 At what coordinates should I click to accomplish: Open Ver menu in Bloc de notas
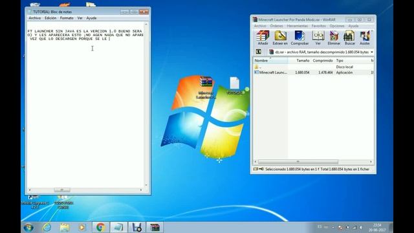point(80,18)
